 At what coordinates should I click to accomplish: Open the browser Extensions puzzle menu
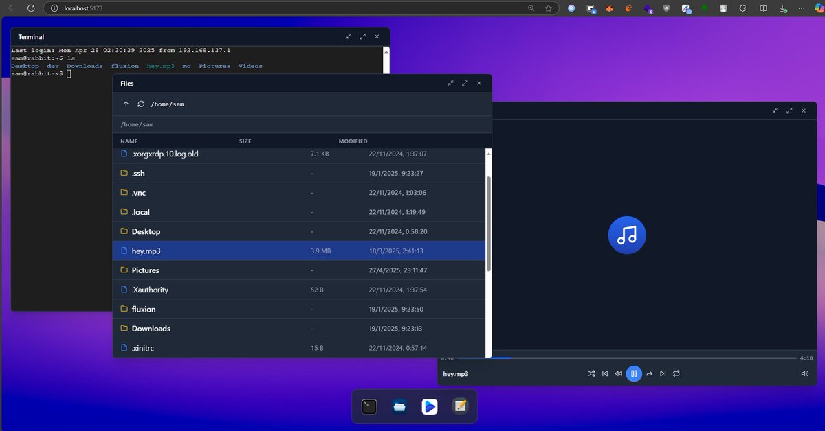(x=742, y=8)
